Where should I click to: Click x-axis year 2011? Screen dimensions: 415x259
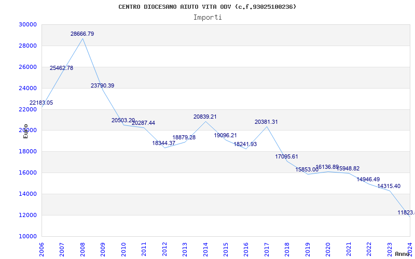[144, 250]
